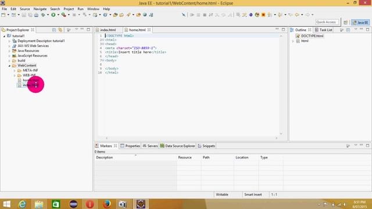372x209 pixels.
Task: Click the green Run button icon
Action: click(53, 15)
